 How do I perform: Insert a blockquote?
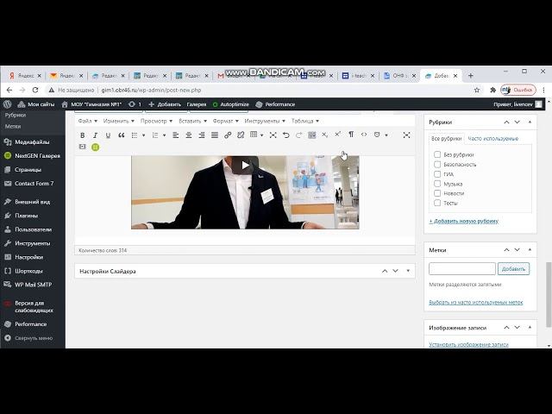(x=122, y=135)
